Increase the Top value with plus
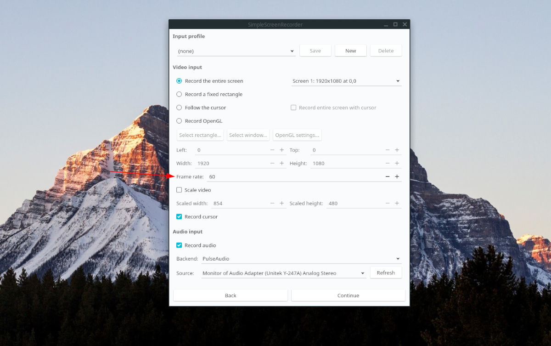The height and width of the screenshot is (346, 551). click(x=397, y=150)
